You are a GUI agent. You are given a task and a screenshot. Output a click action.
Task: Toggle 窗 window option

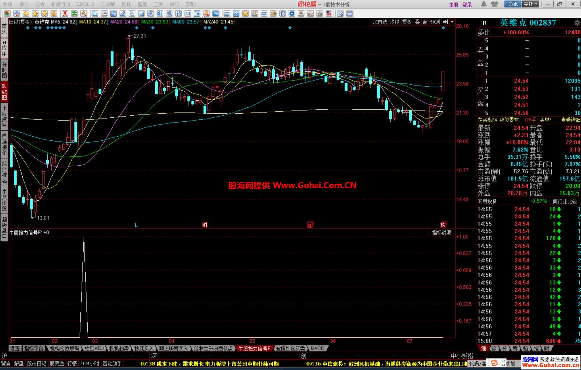(425, 22)
